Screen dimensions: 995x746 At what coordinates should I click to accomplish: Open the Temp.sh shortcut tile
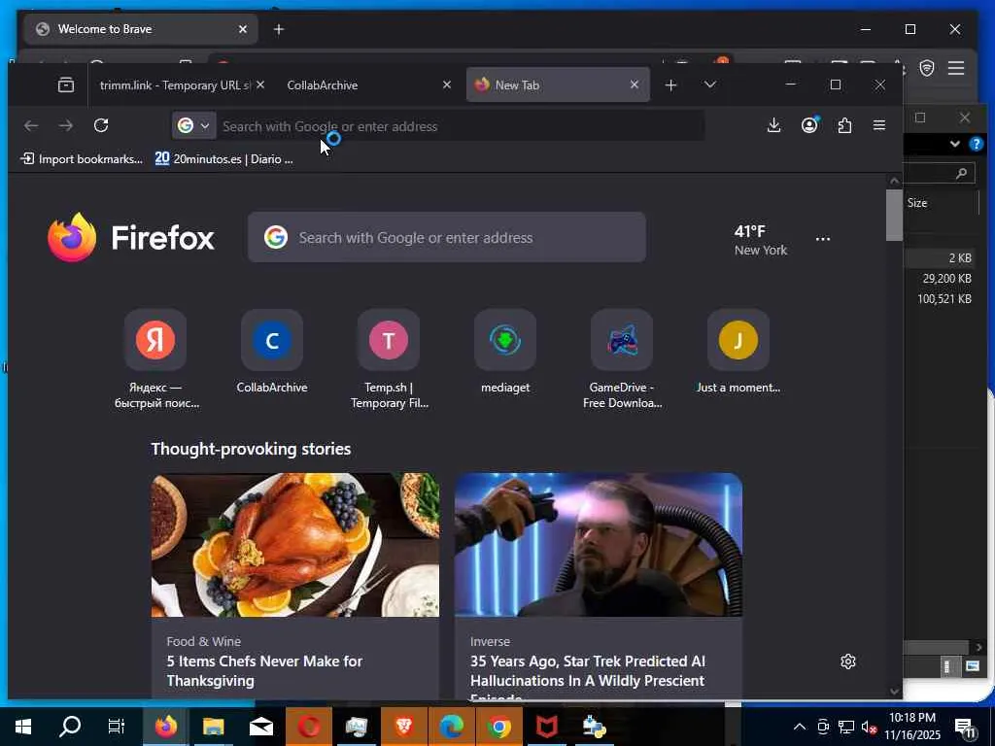coord(389,359)
